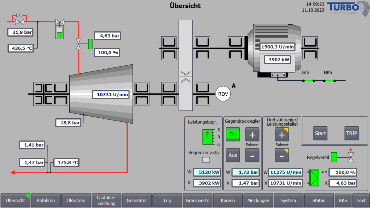Click the Leistungsbegrenzer green bar gauge
The height and width of the screenshot is (208, 370).
point(207,137)
